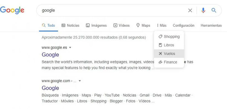Click the www.google.es URL text

[x=54, y=48]
